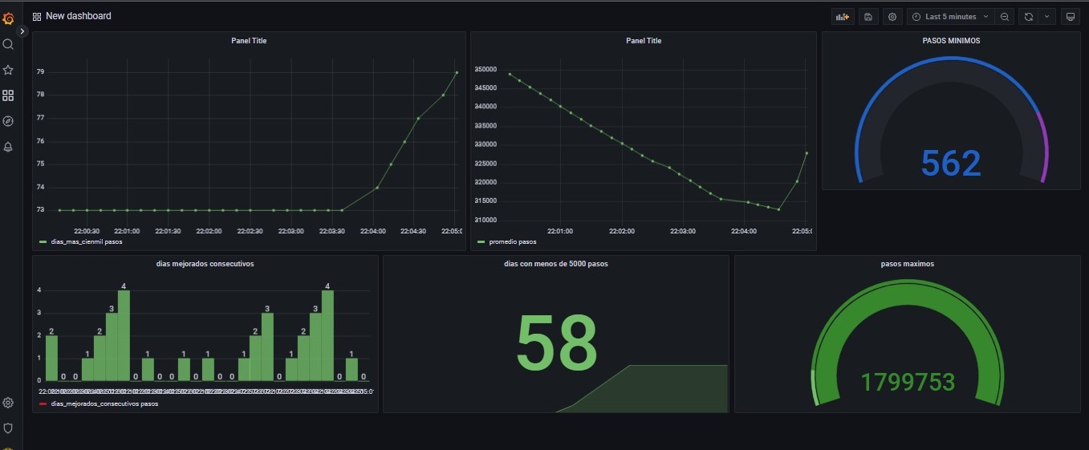Open the Dashboards sidebar icon
Viewport: 1089px width, 450px height.
pyautogui.click(x=8, y=95)
